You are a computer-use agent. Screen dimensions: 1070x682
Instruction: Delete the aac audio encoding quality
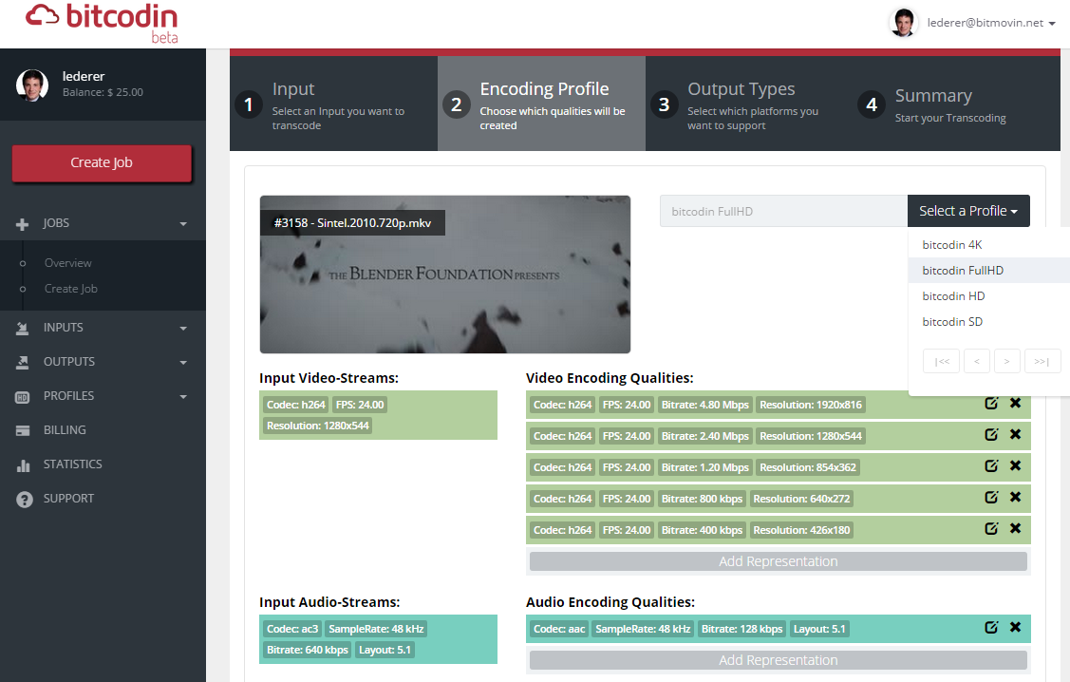(x=1015, y=627)
